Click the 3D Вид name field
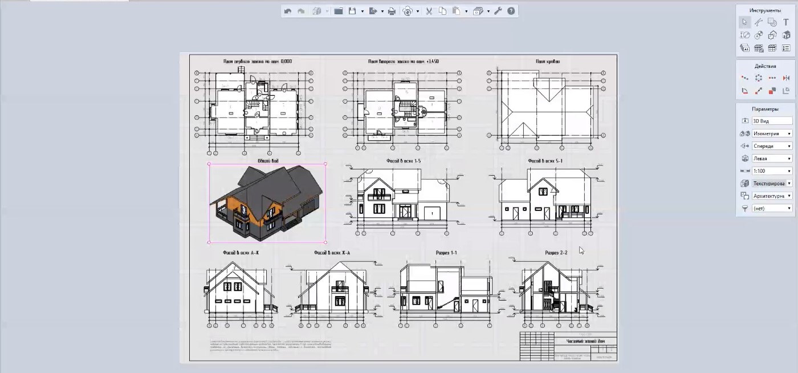Viewport: 798px width, 373px height. tap(772, 121)
